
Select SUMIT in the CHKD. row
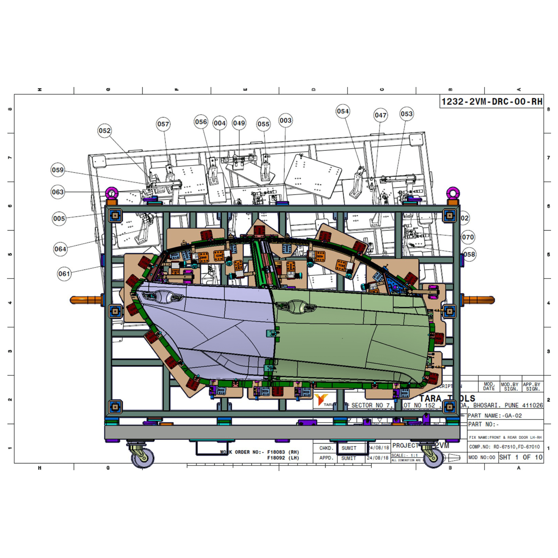349,448
